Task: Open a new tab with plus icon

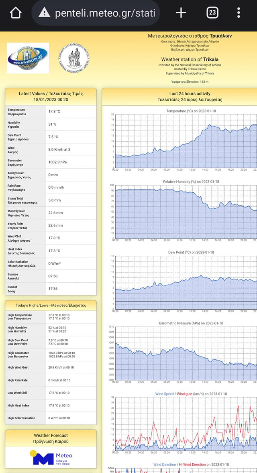Action: (181, 13)
